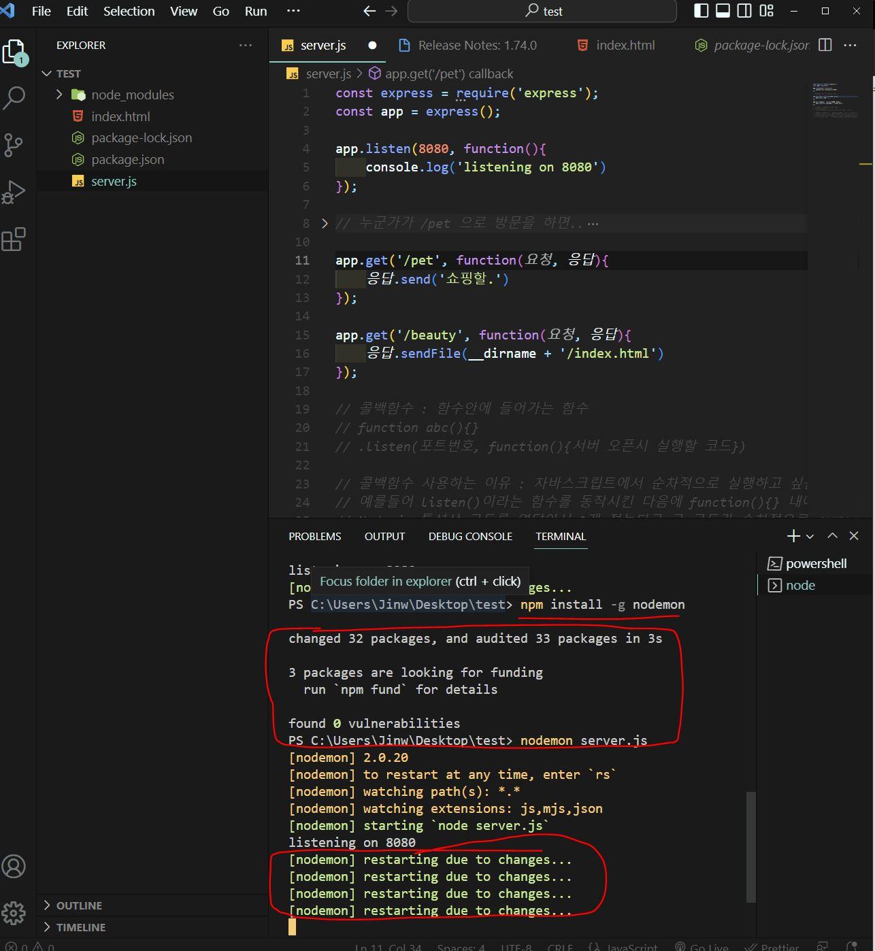Image resolution: width=875 pixels, height=951 pixels.
Task: Open the Edit menu
Action: [77, 11]
